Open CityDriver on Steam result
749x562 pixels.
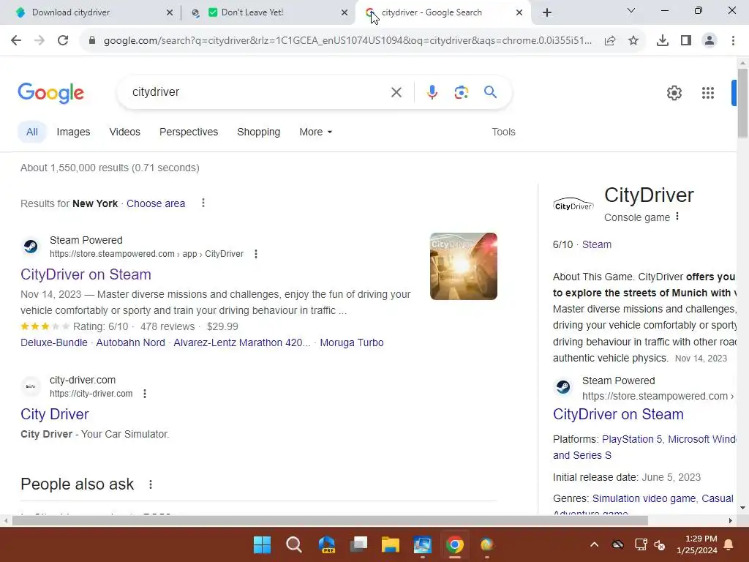(x=86, y=274)
